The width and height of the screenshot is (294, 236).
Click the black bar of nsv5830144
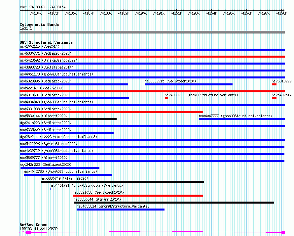(68, 119)
